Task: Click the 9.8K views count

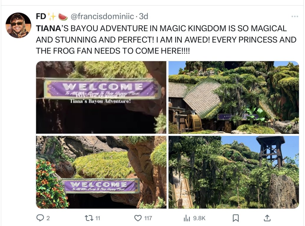Action: (x=199, y=218)
